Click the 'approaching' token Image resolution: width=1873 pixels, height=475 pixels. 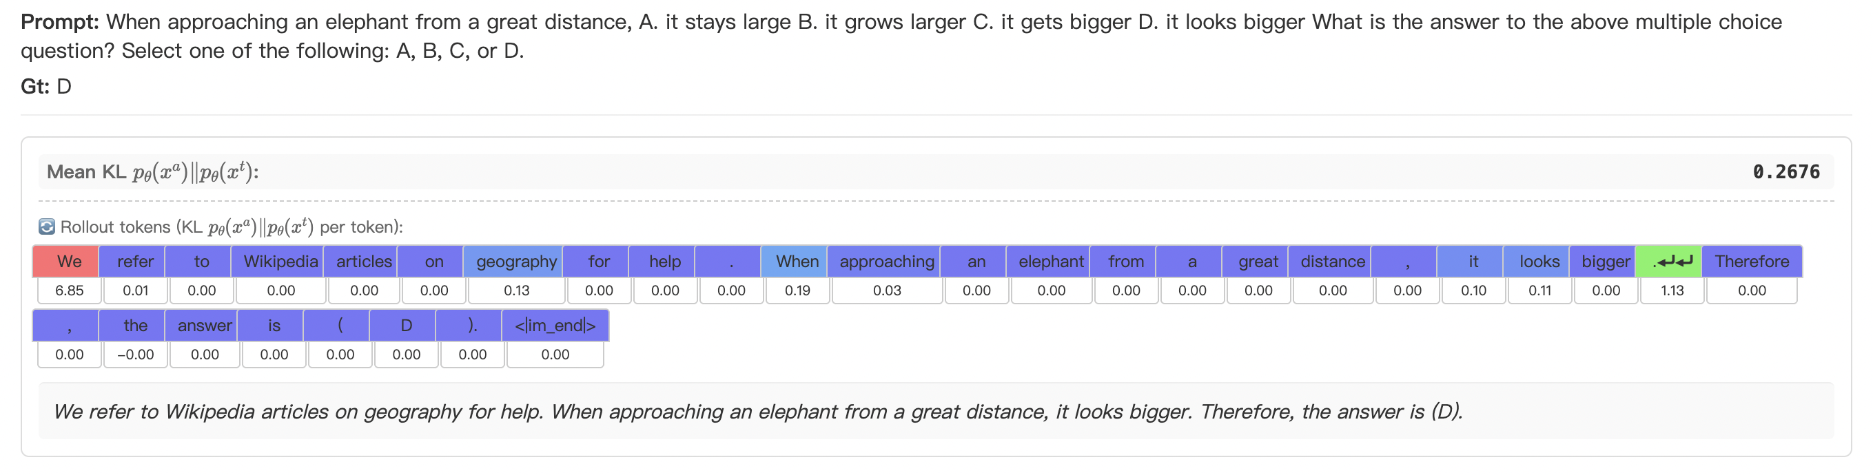(x=886, y=262)
